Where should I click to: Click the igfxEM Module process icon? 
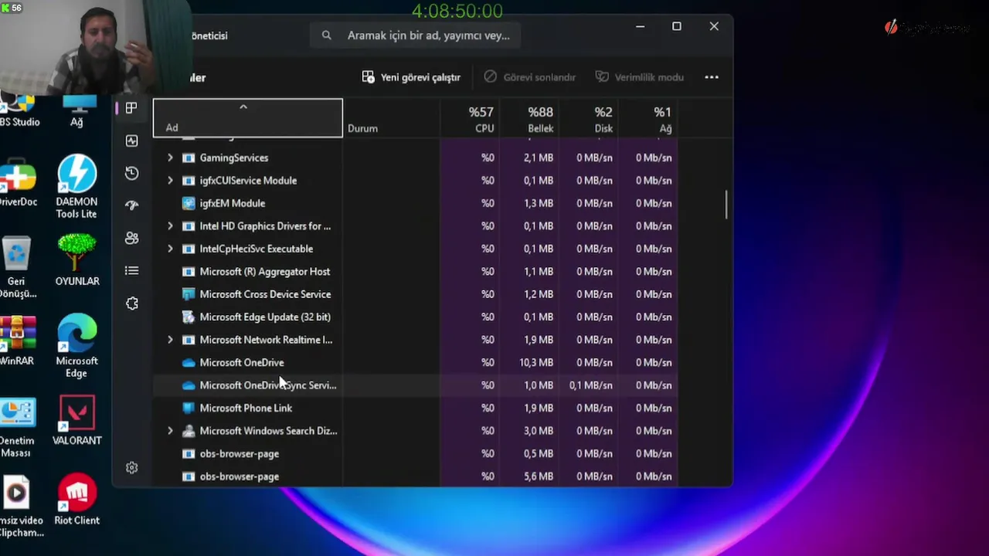pyautogui.click(x=189, y=203)
